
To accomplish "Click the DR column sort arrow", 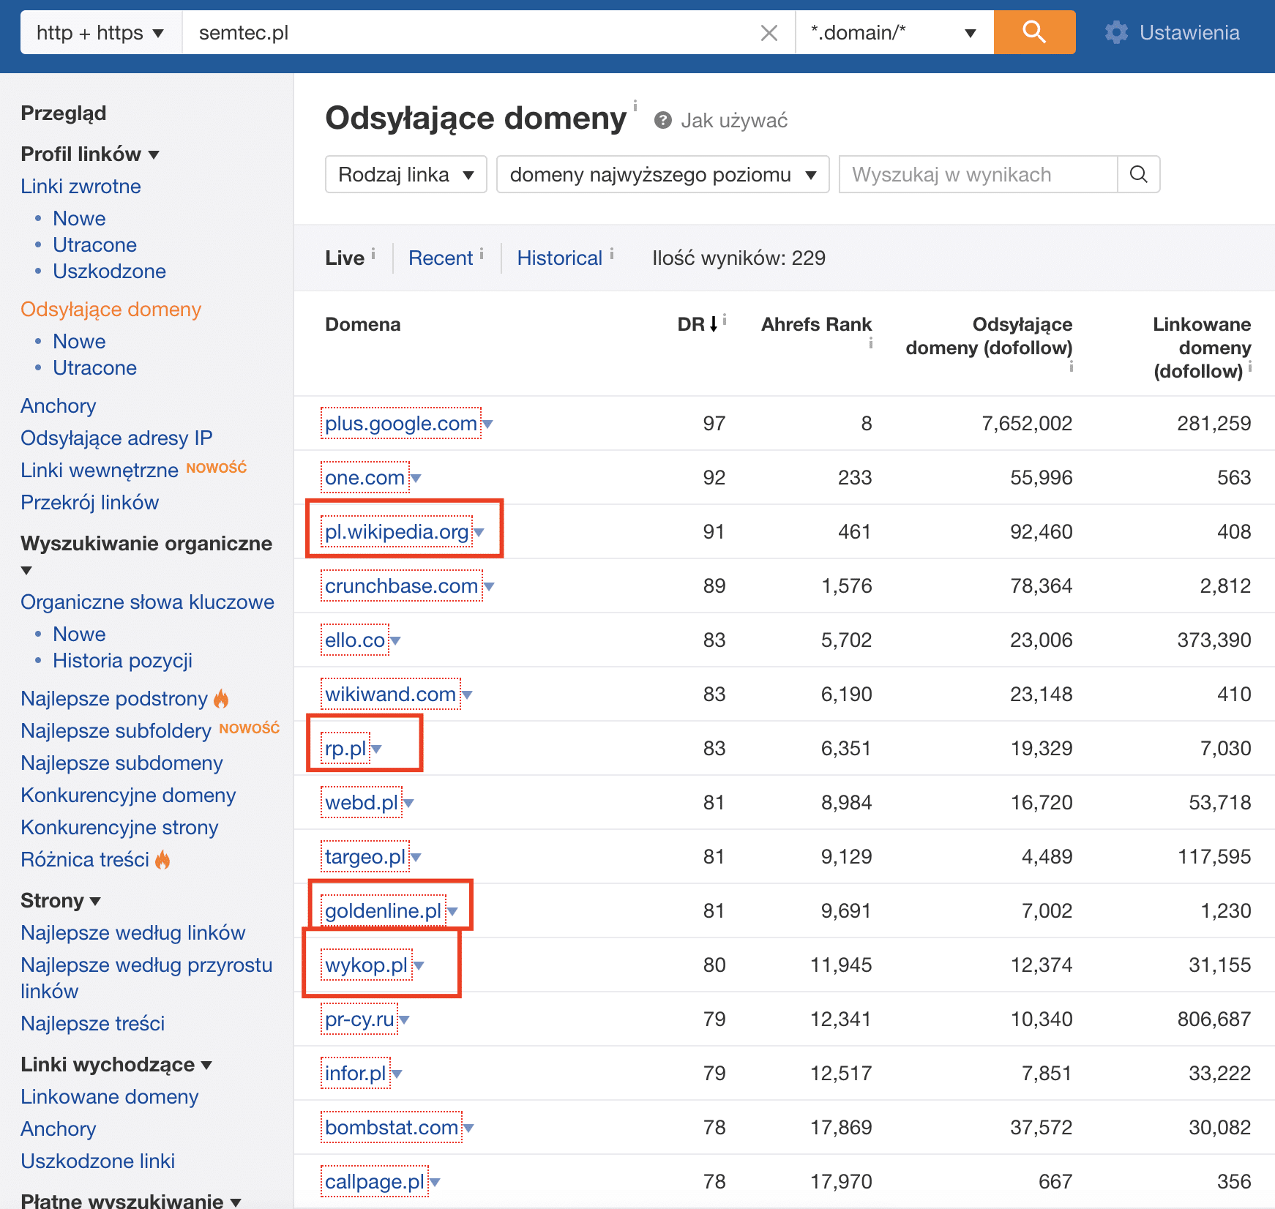I will [x=714, y=324].
